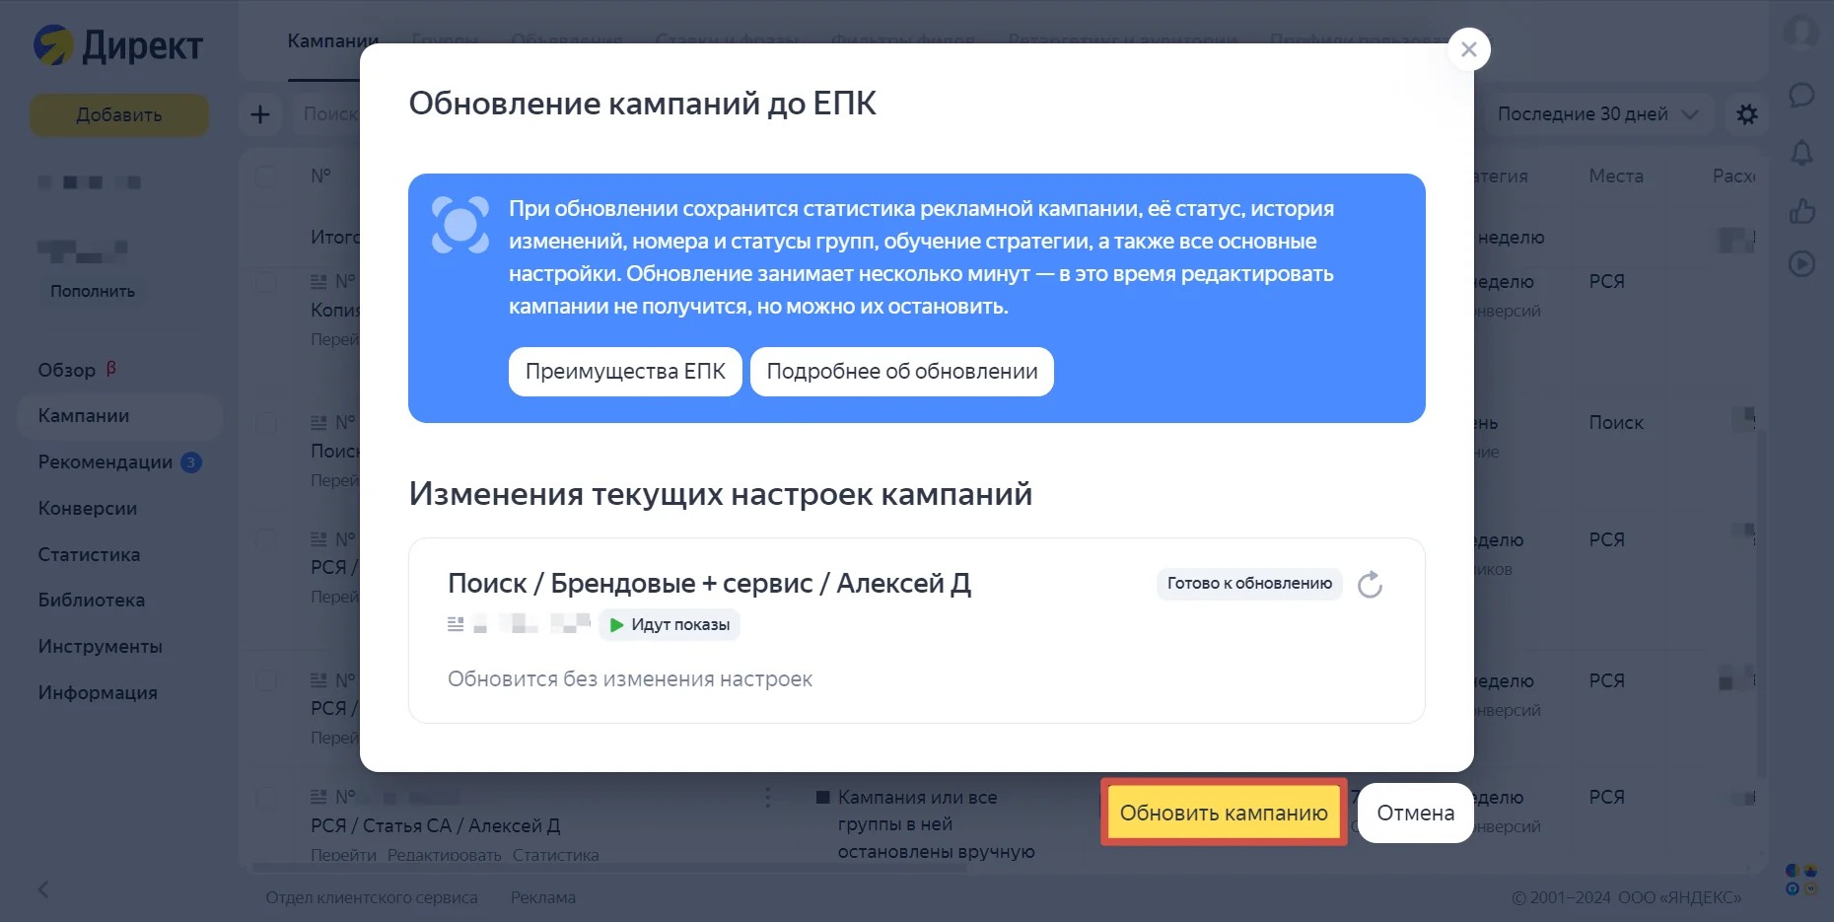Click the Идут показы status label
Screen dimensions: 1834x922
click(670, 625)
